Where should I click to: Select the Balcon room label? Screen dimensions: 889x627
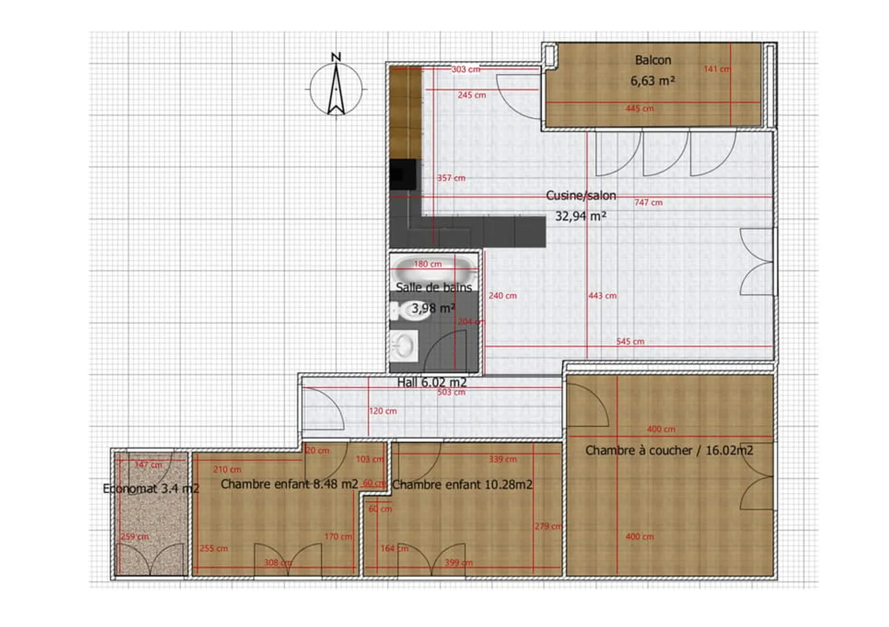(x=653, y=60)
